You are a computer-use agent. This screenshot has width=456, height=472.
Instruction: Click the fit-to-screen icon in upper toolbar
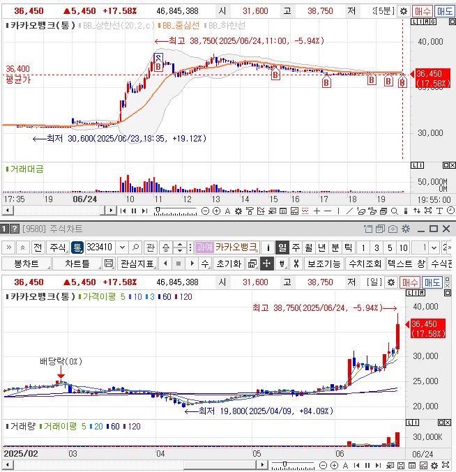[x=427, y=211]
